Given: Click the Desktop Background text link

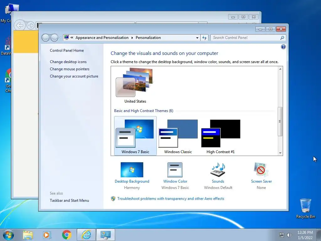Looking at the screenshot, I should click(132, 181).
